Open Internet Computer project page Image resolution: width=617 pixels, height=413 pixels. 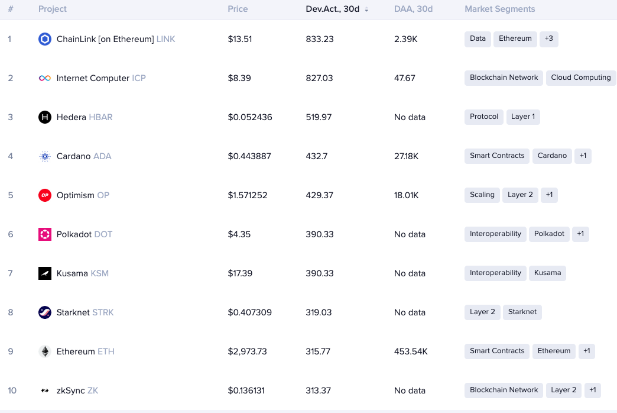pos(101,78)
